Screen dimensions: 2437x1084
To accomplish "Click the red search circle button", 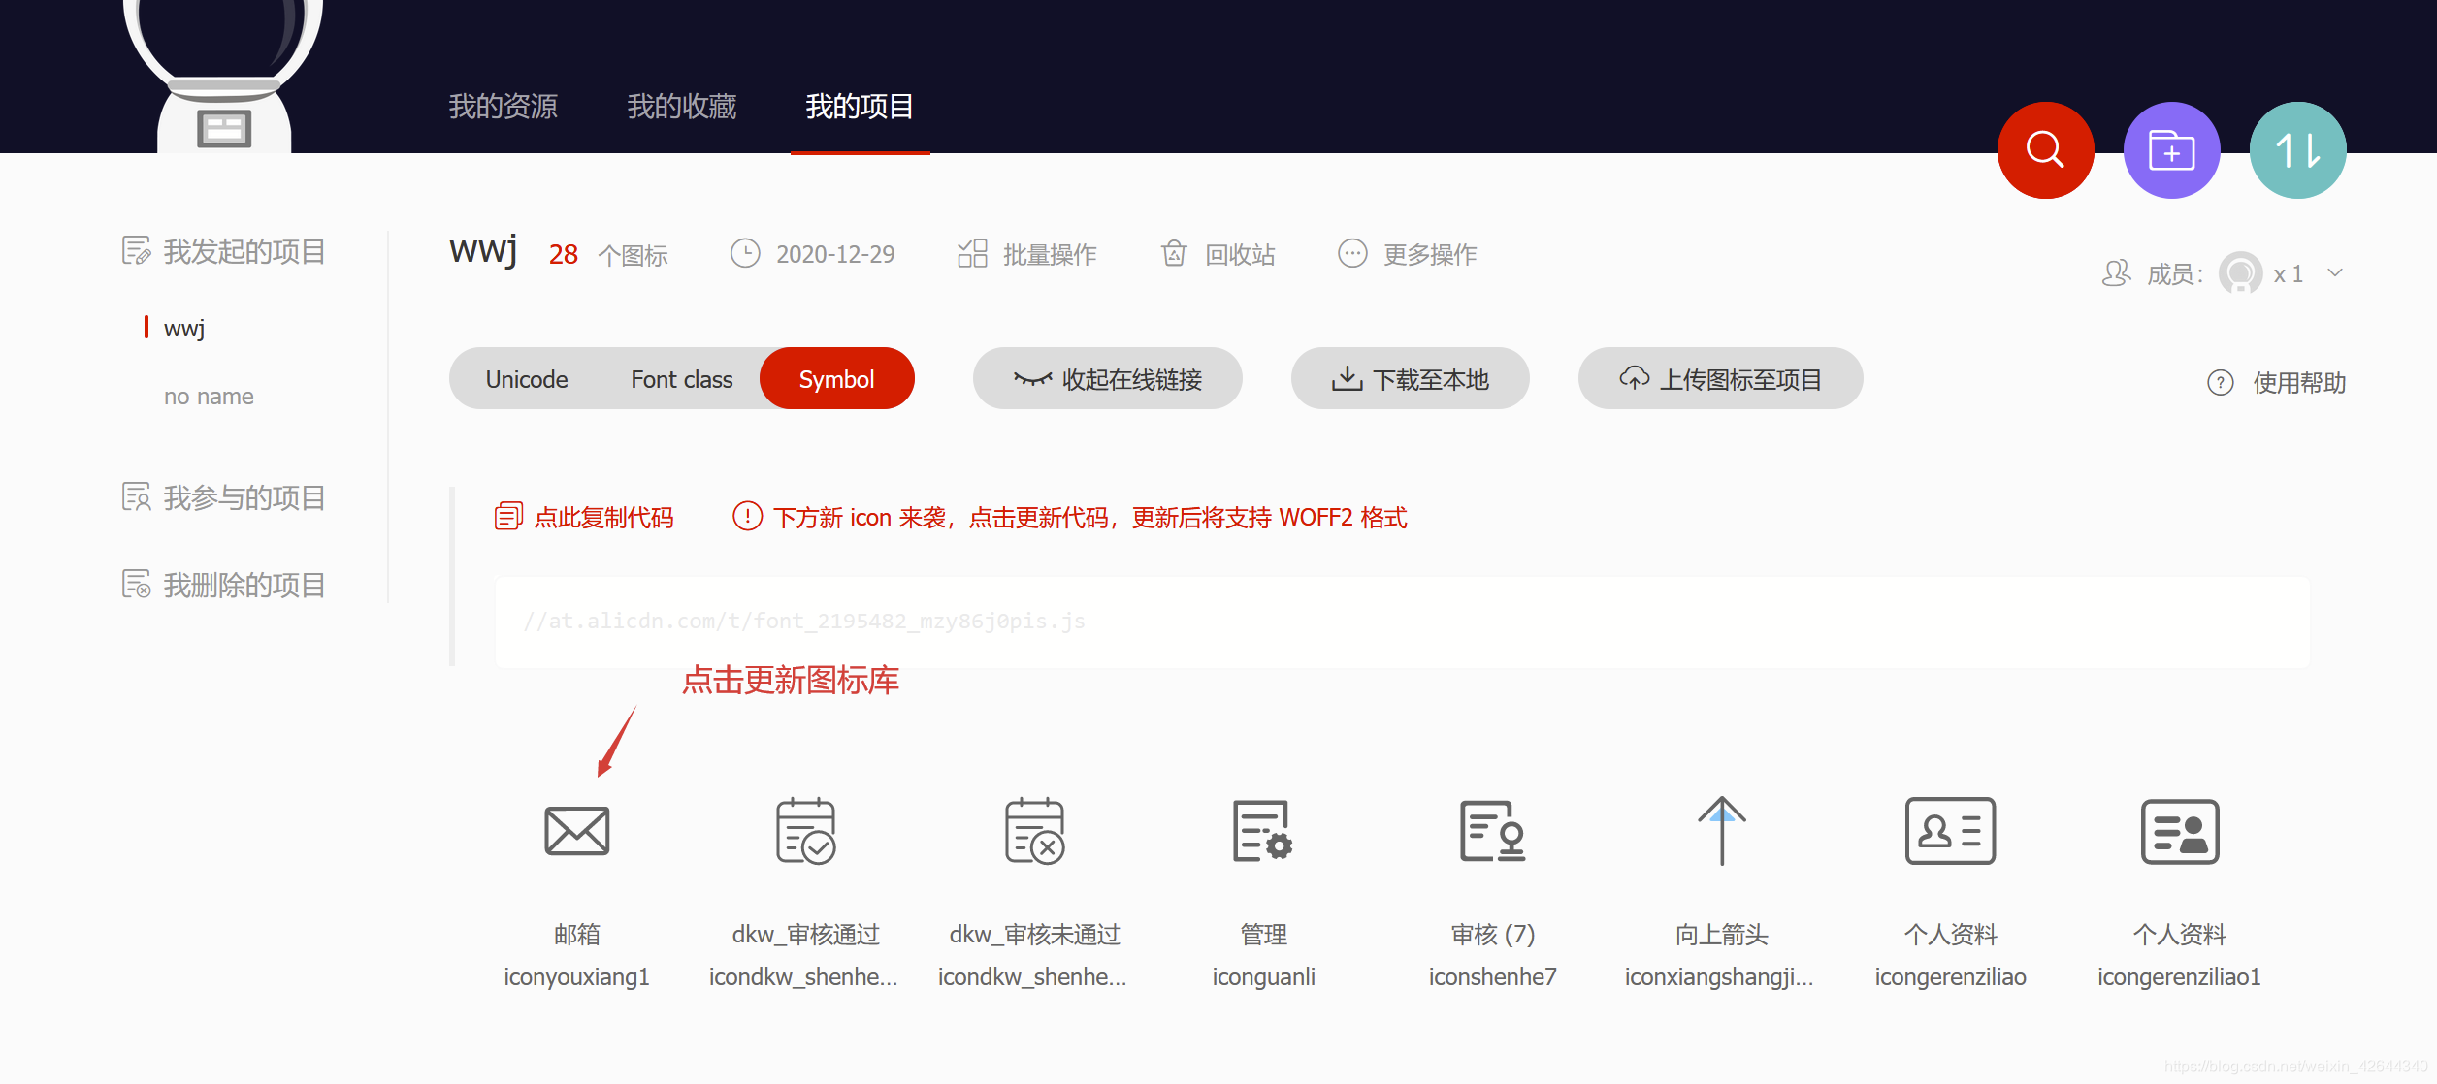I will click(x=2045, y=150).
